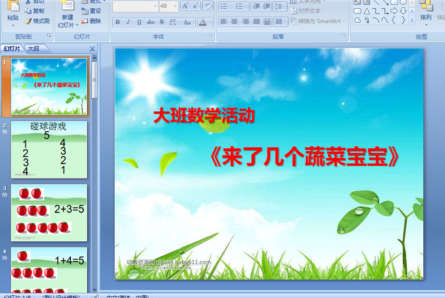Viewport: 445px width, 298px height.
Task: Expand the font name combo box
Action: pyautogui.click(x=155, y=6)
